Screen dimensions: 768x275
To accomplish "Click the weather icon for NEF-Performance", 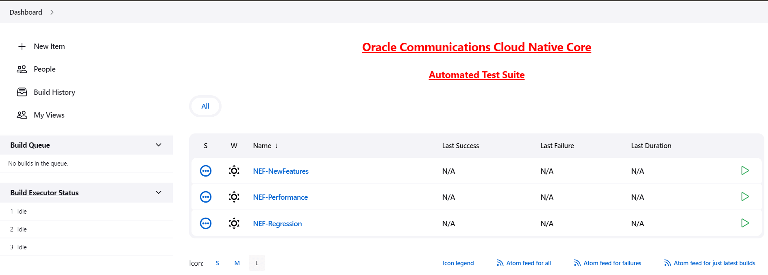I will [234, 197].
